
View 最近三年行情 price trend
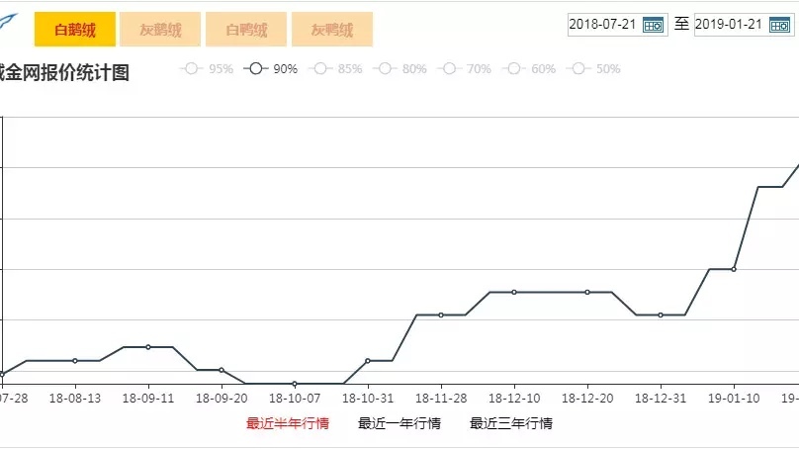tap(511, 423)
